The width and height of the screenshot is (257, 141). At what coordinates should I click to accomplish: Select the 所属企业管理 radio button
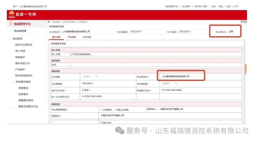[x=114, y=109]
